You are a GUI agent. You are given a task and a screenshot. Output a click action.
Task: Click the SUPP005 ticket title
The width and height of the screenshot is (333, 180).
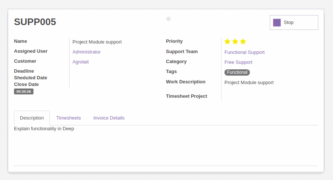click(x=35, y=22)
